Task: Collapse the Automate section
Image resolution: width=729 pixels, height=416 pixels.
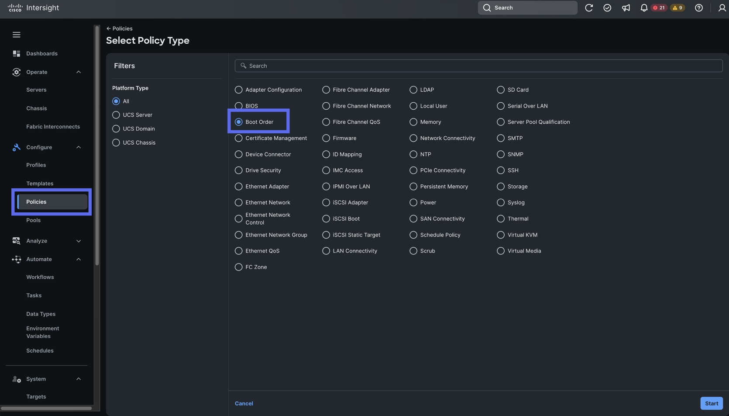Action: [x=79, y=259]
